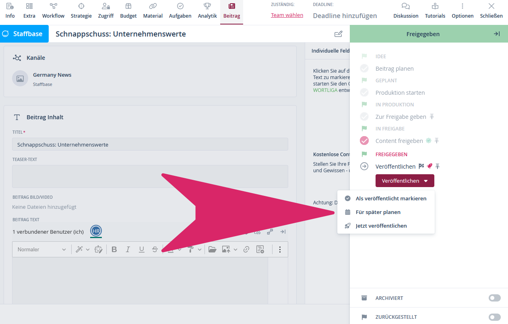Click 'Deadline hinzufügen' to add deadline
508x324 pixels.
(345, 16)
